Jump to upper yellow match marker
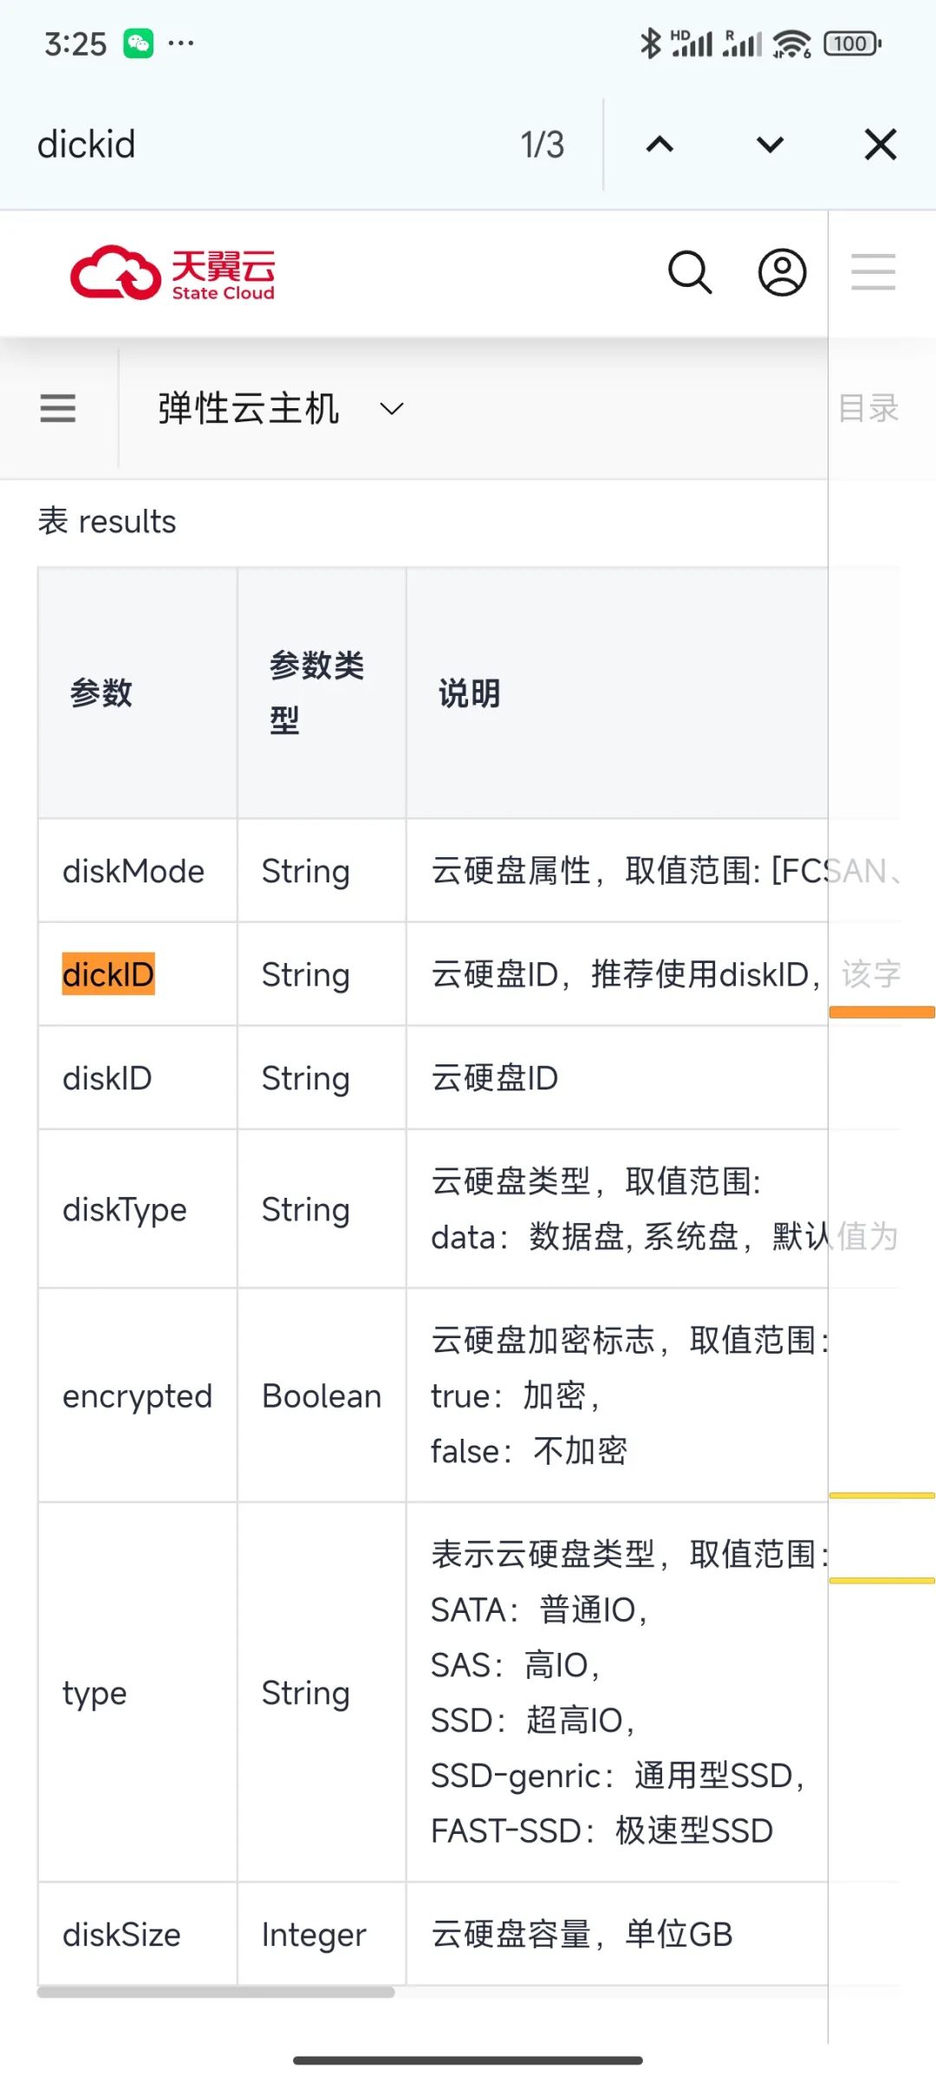This screenshot has width=936, height=2081. pos(881,1495)
